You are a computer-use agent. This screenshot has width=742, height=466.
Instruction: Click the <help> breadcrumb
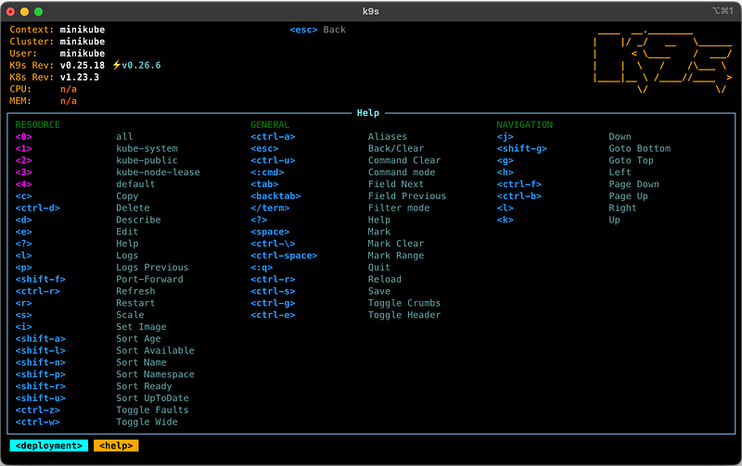point(116,446)
